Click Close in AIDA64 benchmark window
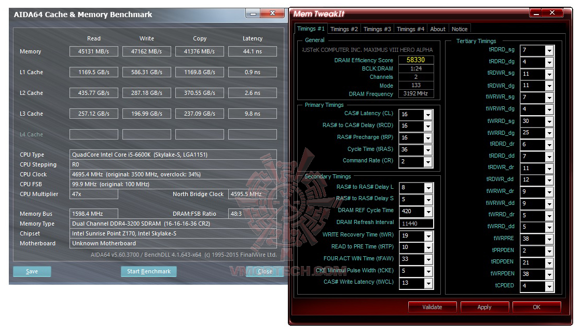This screenshot has width=583, height=334. pos(265,272)
